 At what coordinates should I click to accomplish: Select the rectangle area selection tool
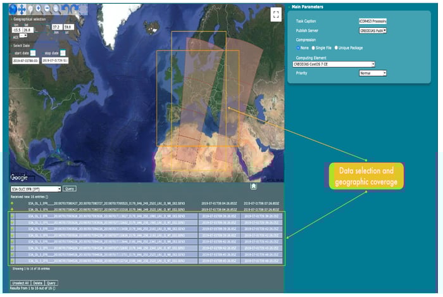[x=84, y=9]
